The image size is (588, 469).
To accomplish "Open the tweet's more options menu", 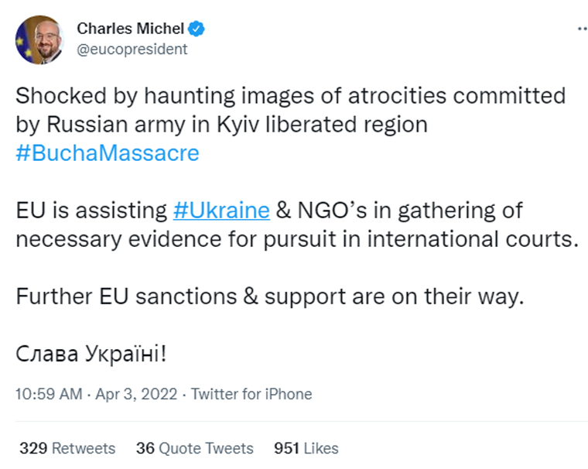I will tap(583, 29).
